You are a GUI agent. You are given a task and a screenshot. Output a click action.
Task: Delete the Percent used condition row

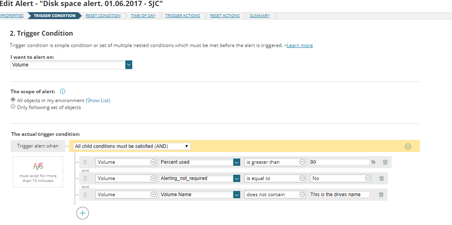385,162
